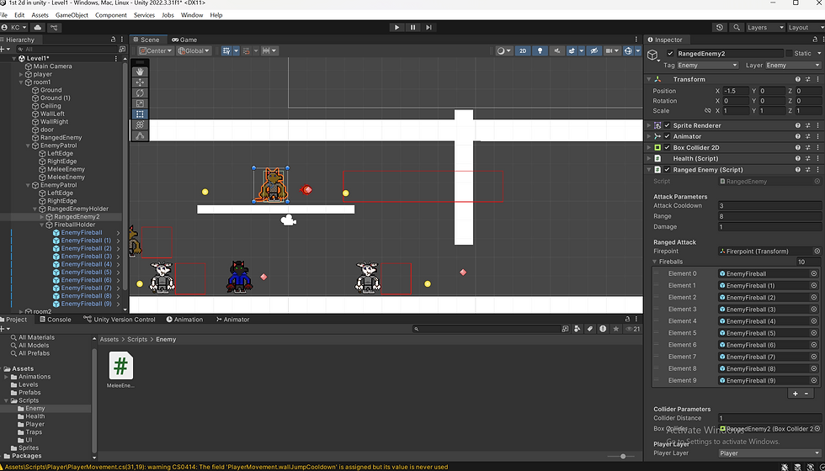
Task: Select the custom editor tools icon
Action: [x=140, y=135]
